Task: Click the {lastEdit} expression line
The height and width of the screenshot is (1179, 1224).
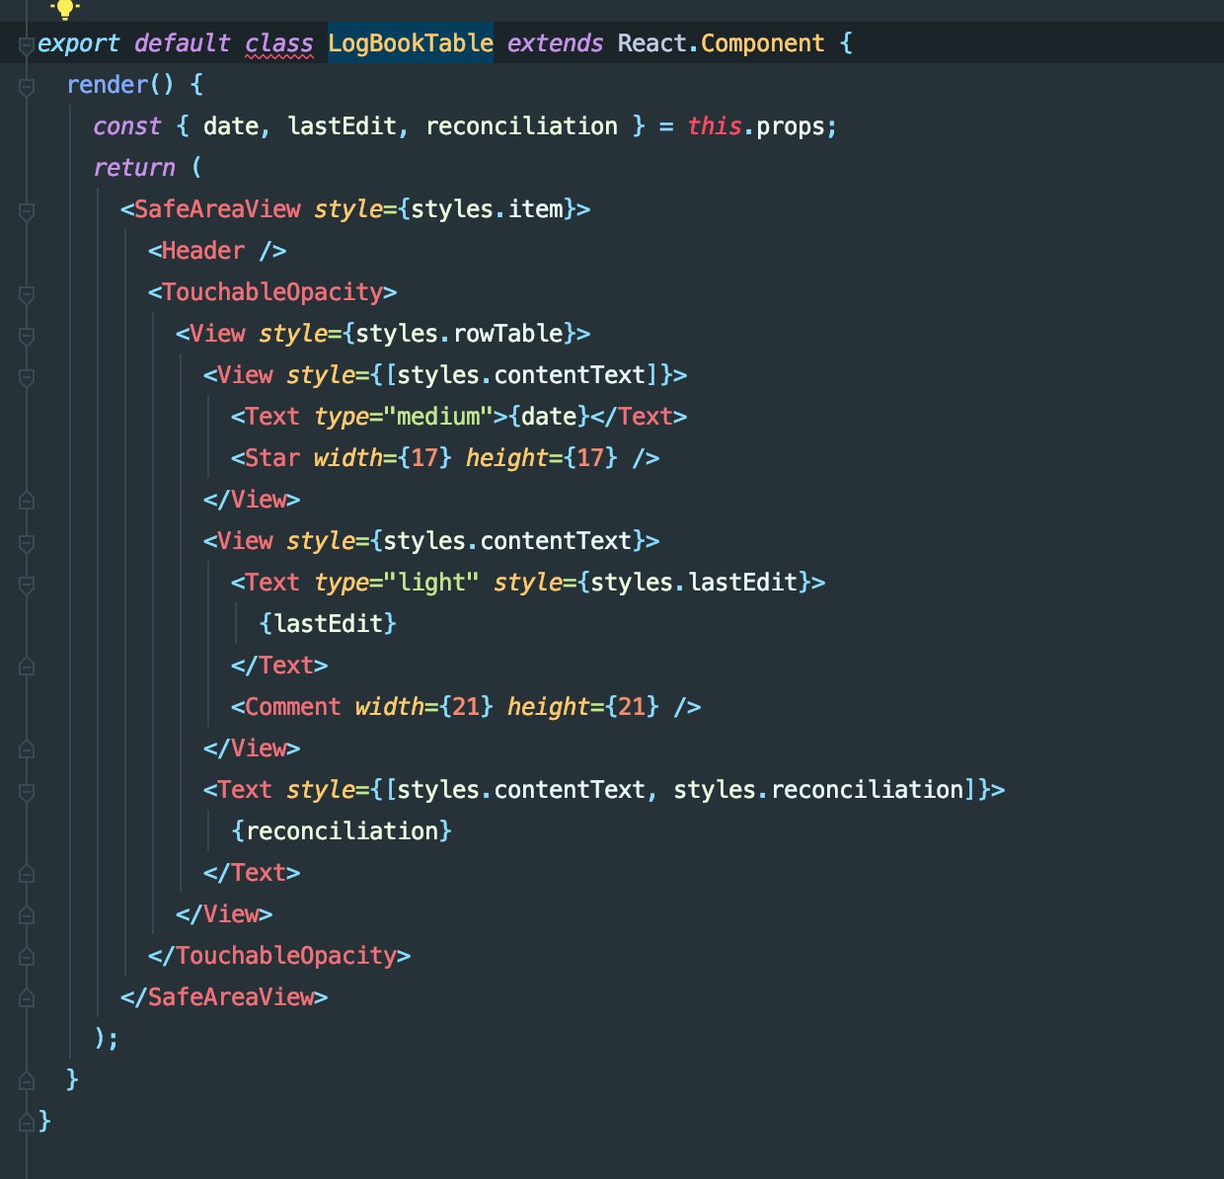Action: pyautogui.click(x=328, y=624)
